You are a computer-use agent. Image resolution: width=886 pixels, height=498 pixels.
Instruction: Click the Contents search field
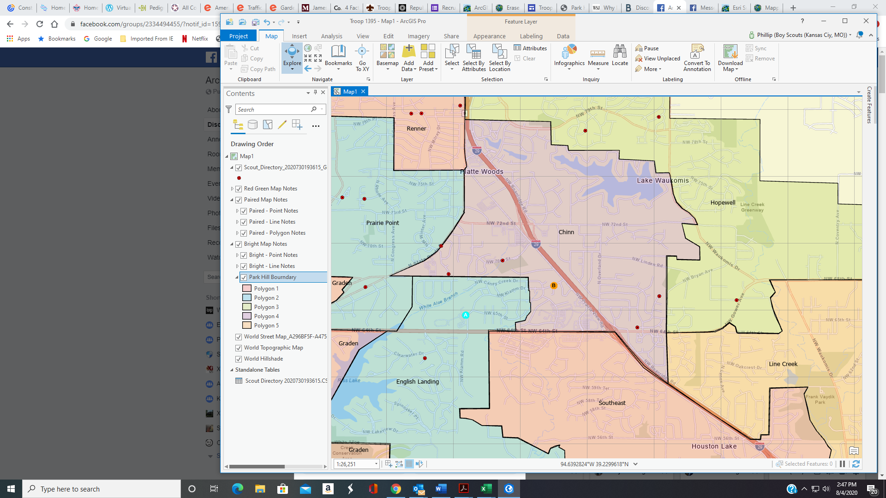coord(273,109)
